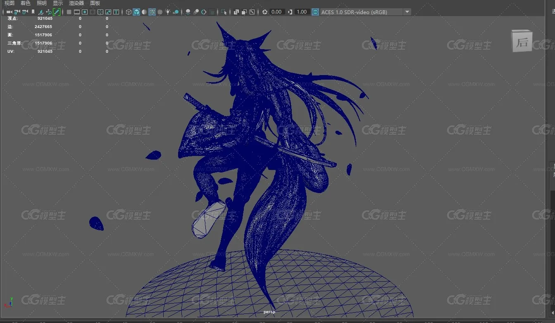Click the Gamma value field 1.00
555x323 pixels.
coord(302,12)
